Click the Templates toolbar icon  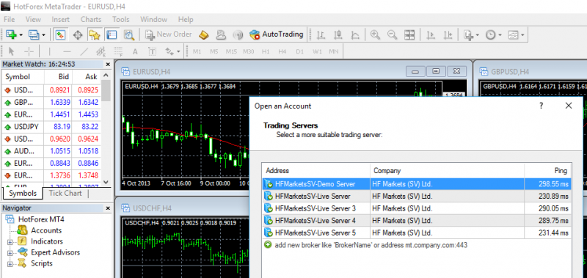tap(513, 34)
